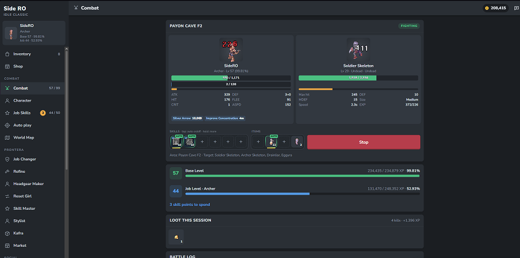
Task: Click the SideRO character card in sidebar
Action: tap(34, 33)
